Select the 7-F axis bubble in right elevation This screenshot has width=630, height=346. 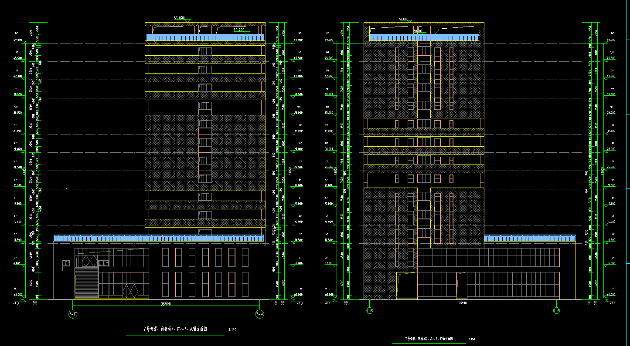556,311
